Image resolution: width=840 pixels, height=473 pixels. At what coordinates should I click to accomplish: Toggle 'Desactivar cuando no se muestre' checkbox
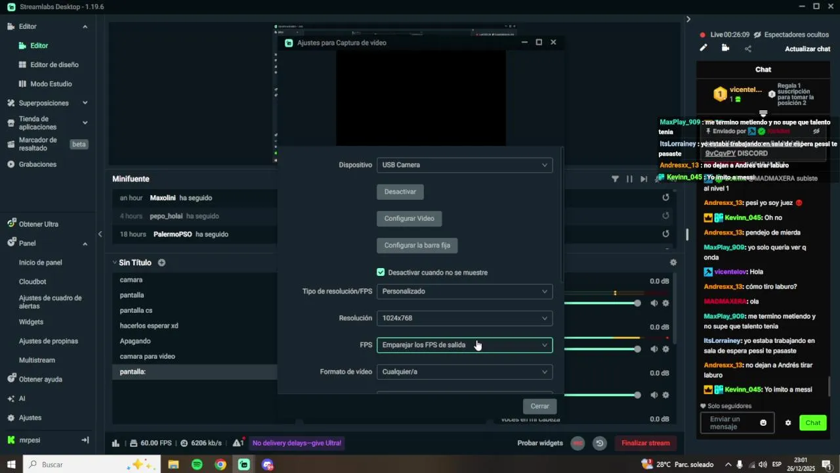381,272
